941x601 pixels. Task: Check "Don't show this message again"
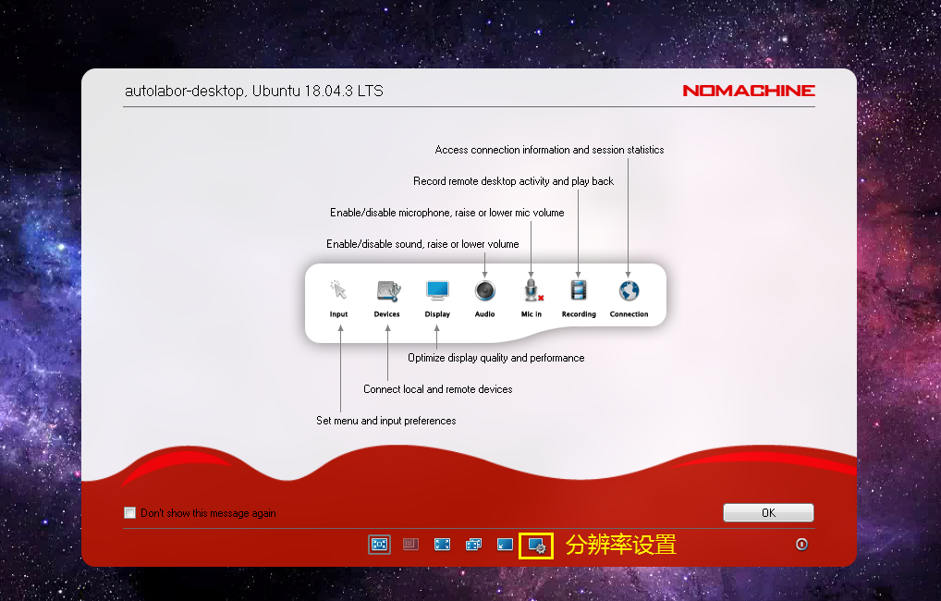pos(130,513)
